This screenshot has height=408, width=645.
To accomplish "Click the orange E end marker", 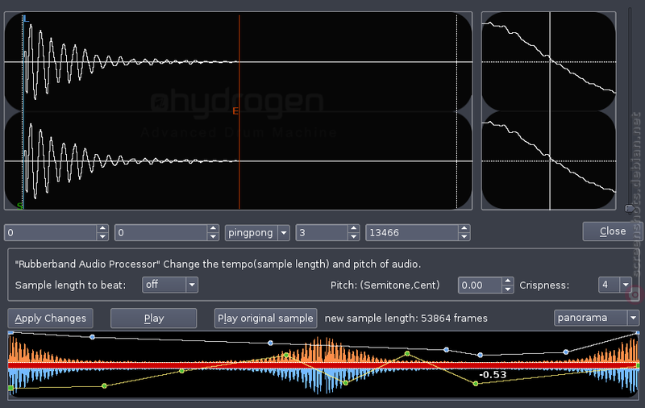I will (235, 111).
